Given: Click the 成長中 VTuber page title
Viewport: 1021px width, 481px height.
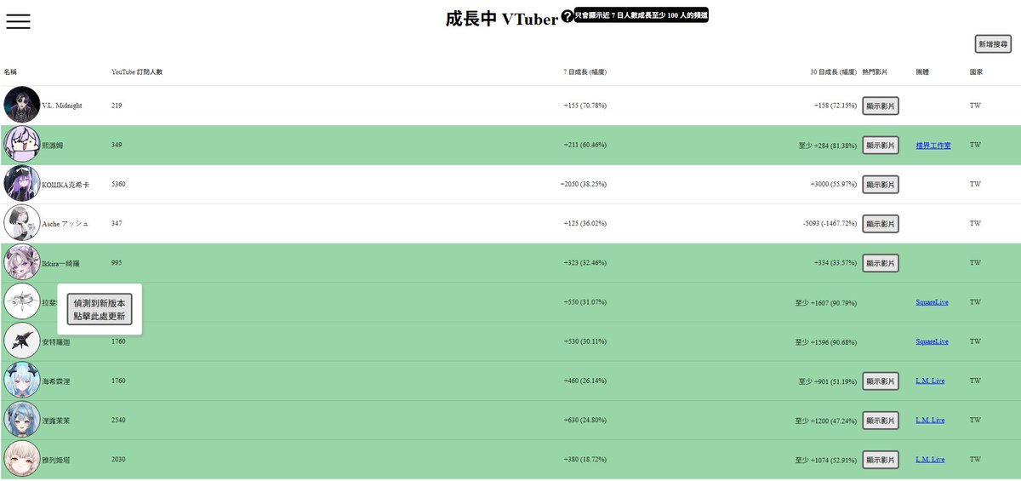Looking at the screenshot, I should [502, 18].
